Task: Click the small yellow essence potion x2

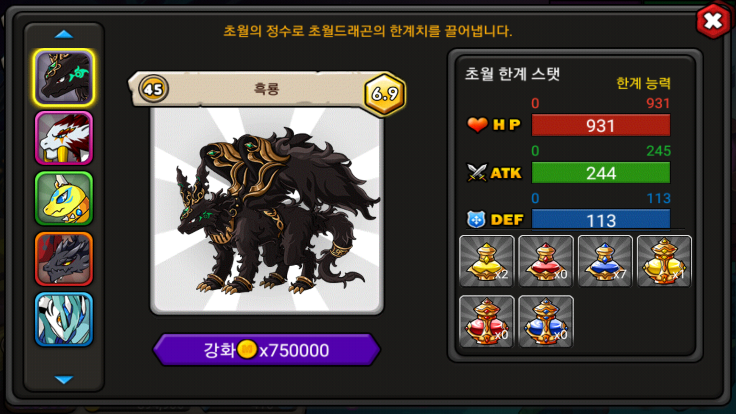Action: (487, 261)
